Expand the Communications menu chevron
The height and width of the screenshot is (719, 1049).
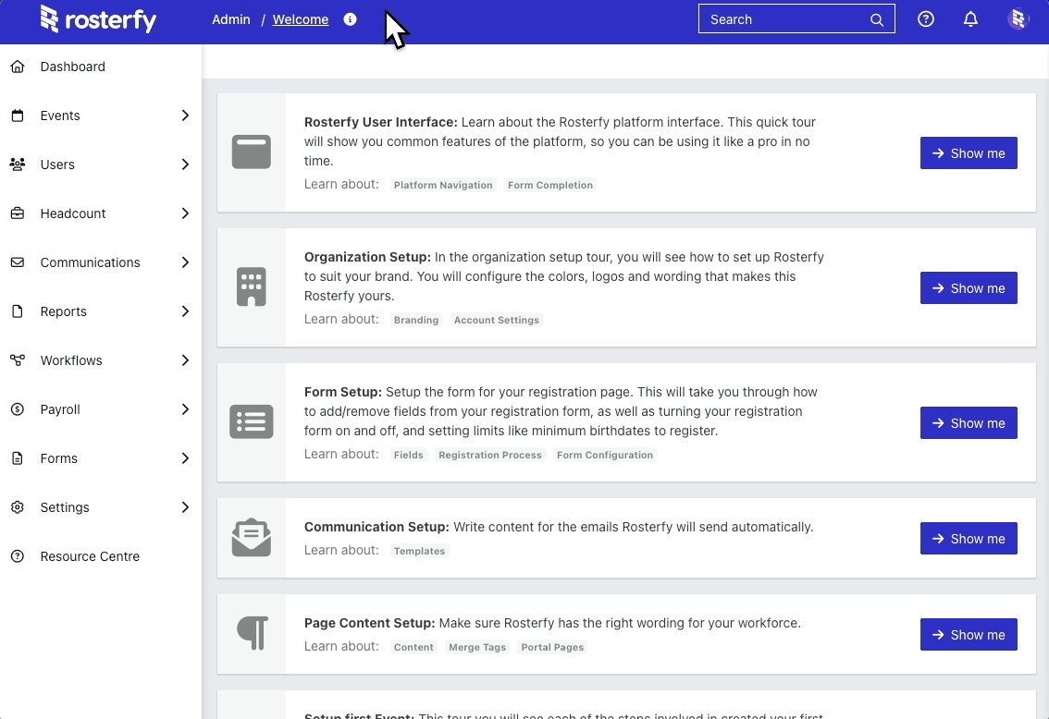185,262
